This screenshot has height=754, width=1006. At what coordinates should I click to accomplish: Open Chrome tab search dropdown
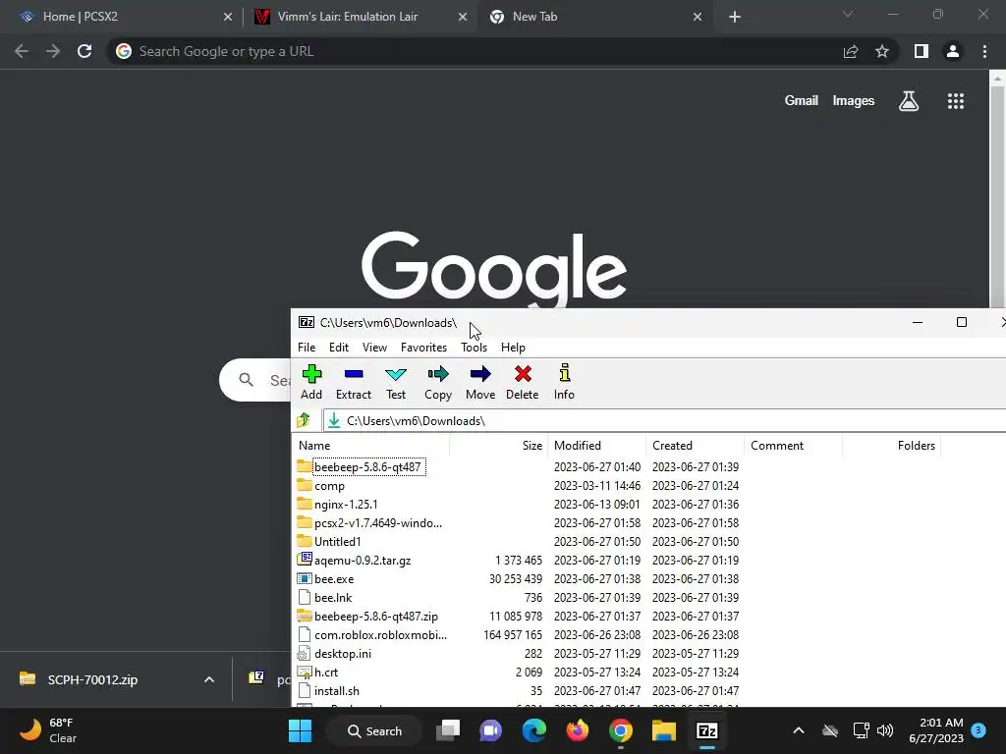click(848, 14)
